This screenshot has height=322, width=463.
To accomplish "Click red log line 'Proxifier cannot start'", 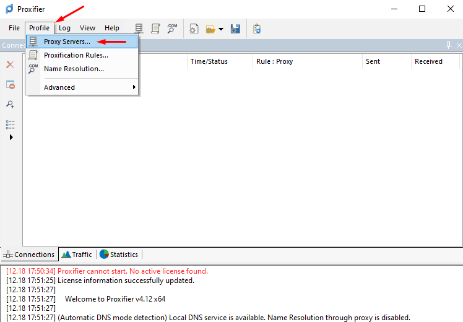I will pyautogui.click(x=107, y=271).
